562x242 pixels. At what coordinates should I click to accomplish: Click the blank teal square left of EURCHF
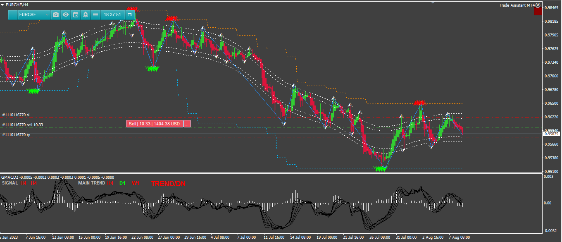click(13, 14)
